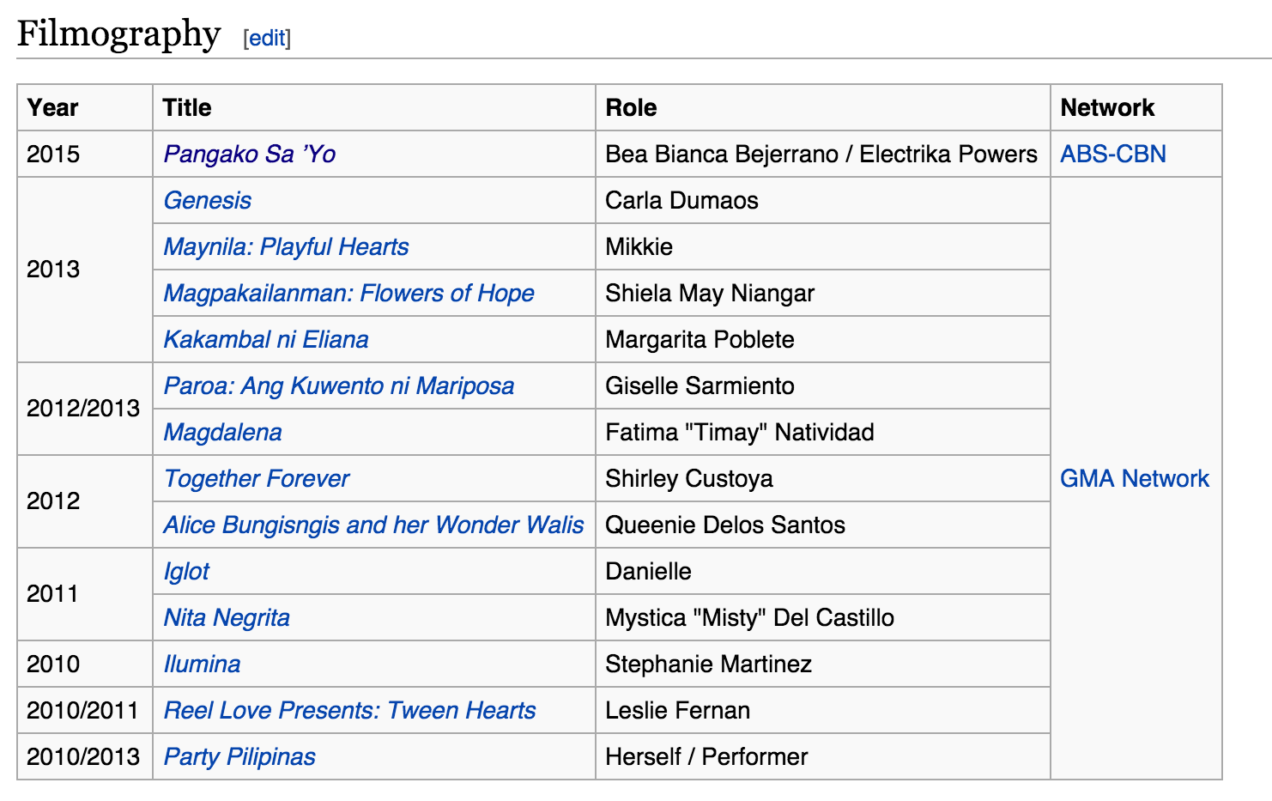The width and height of the screenshot is (1272, 801).
Task: Open the Pangako Sa 'Yo link
Action: (249, 155)
